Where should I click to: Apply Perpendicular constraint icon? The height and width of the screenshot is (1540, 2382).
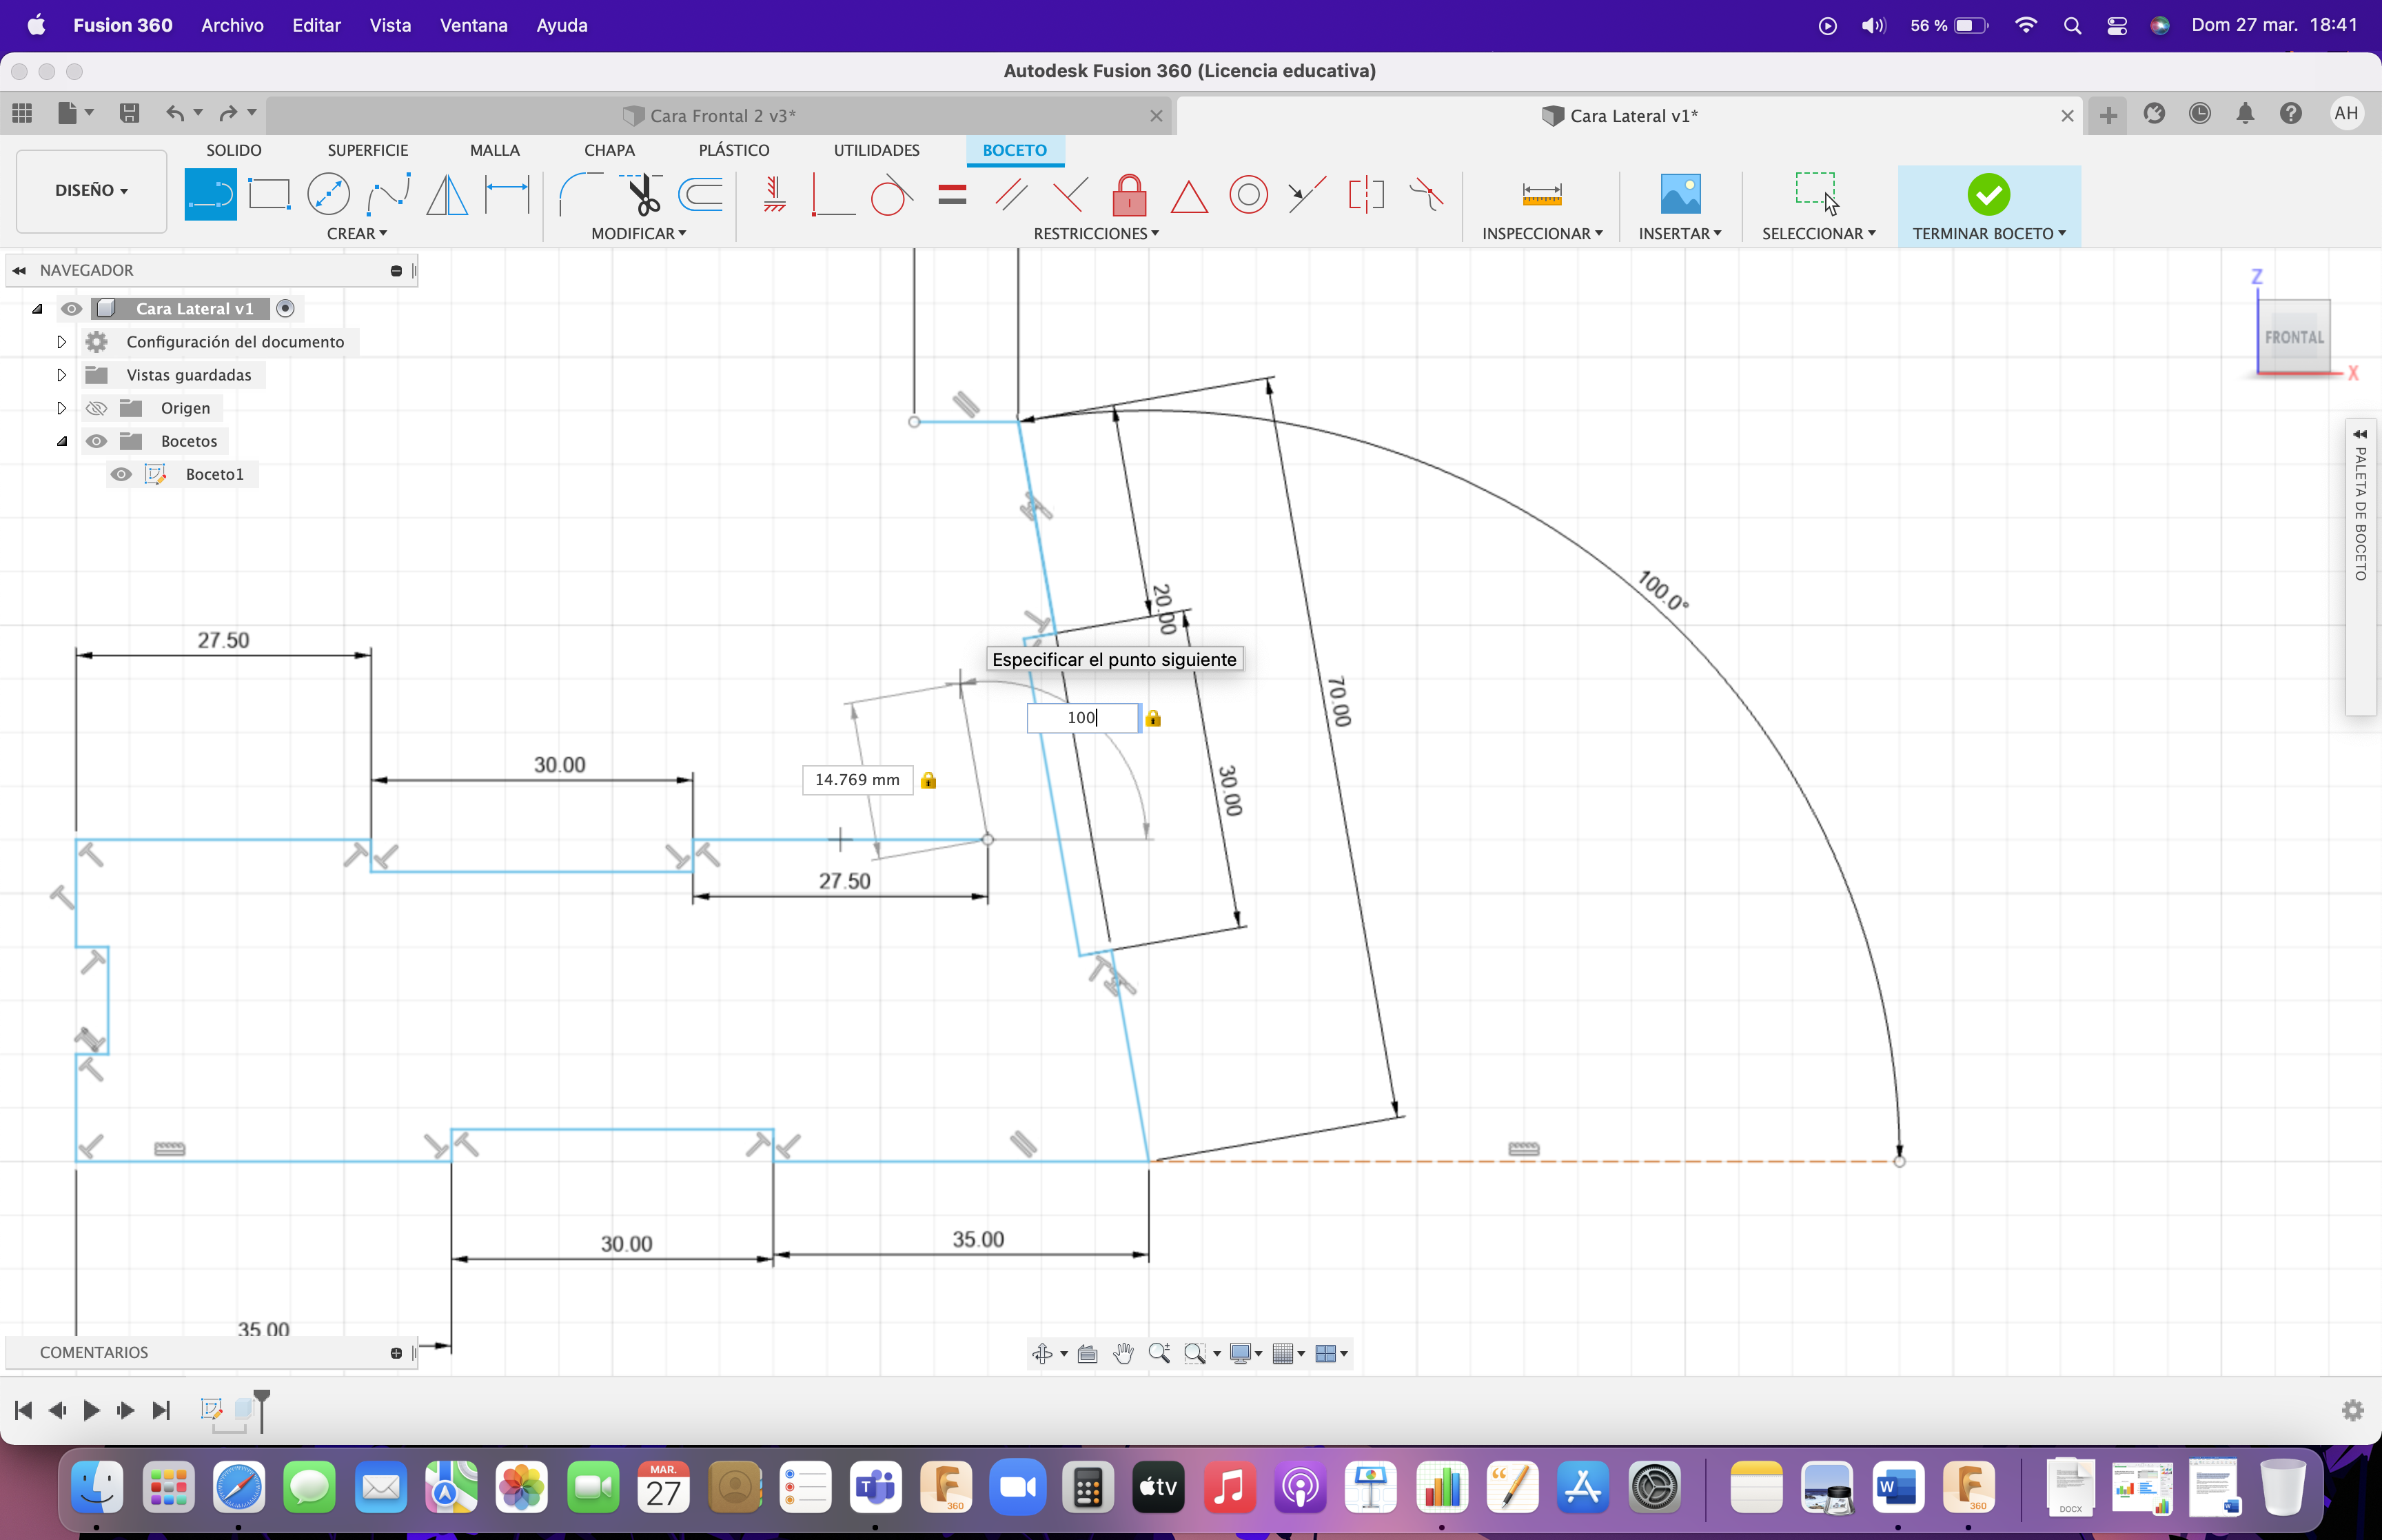1070,194
